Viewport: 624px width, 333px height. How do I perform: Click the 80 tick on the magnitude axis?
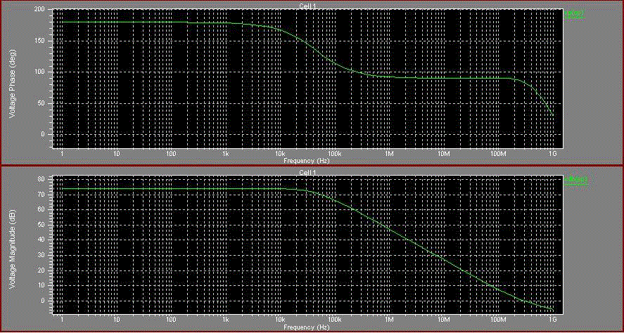point(42,179)
